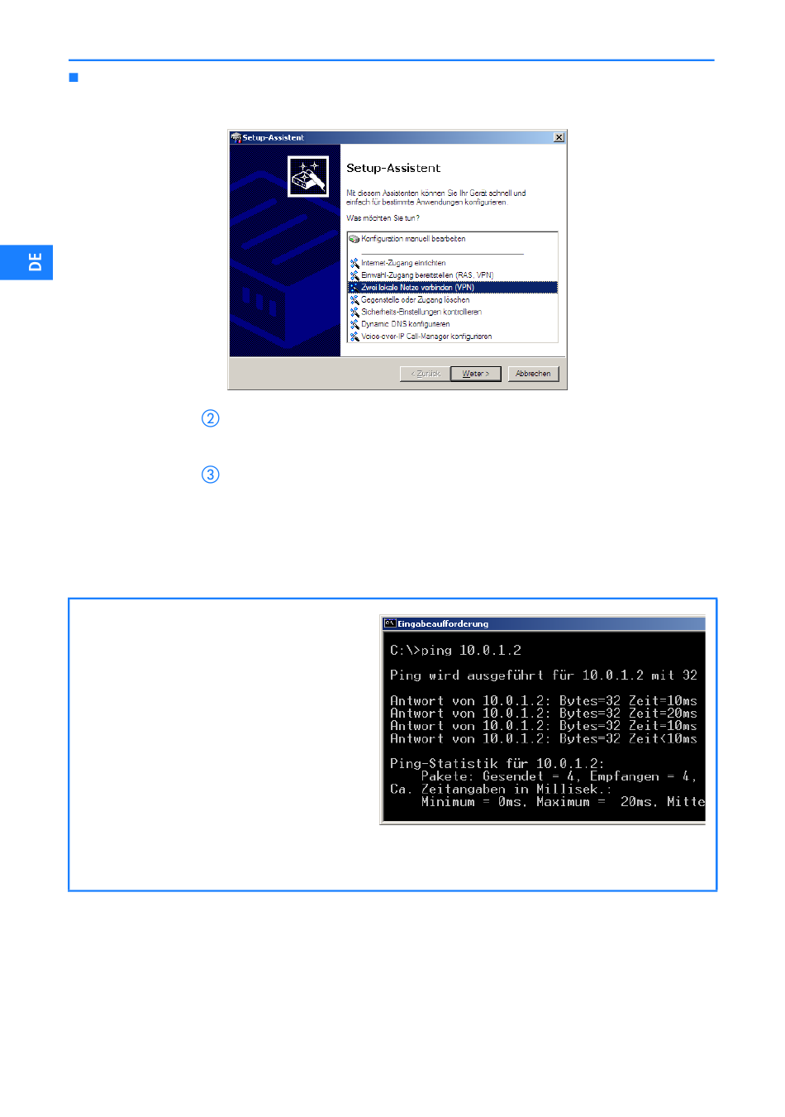Image resolution: width=785 pixels, height=1117 pixels.
Task: Click the 'Abbrechen' button
Action: coord(533,374)
